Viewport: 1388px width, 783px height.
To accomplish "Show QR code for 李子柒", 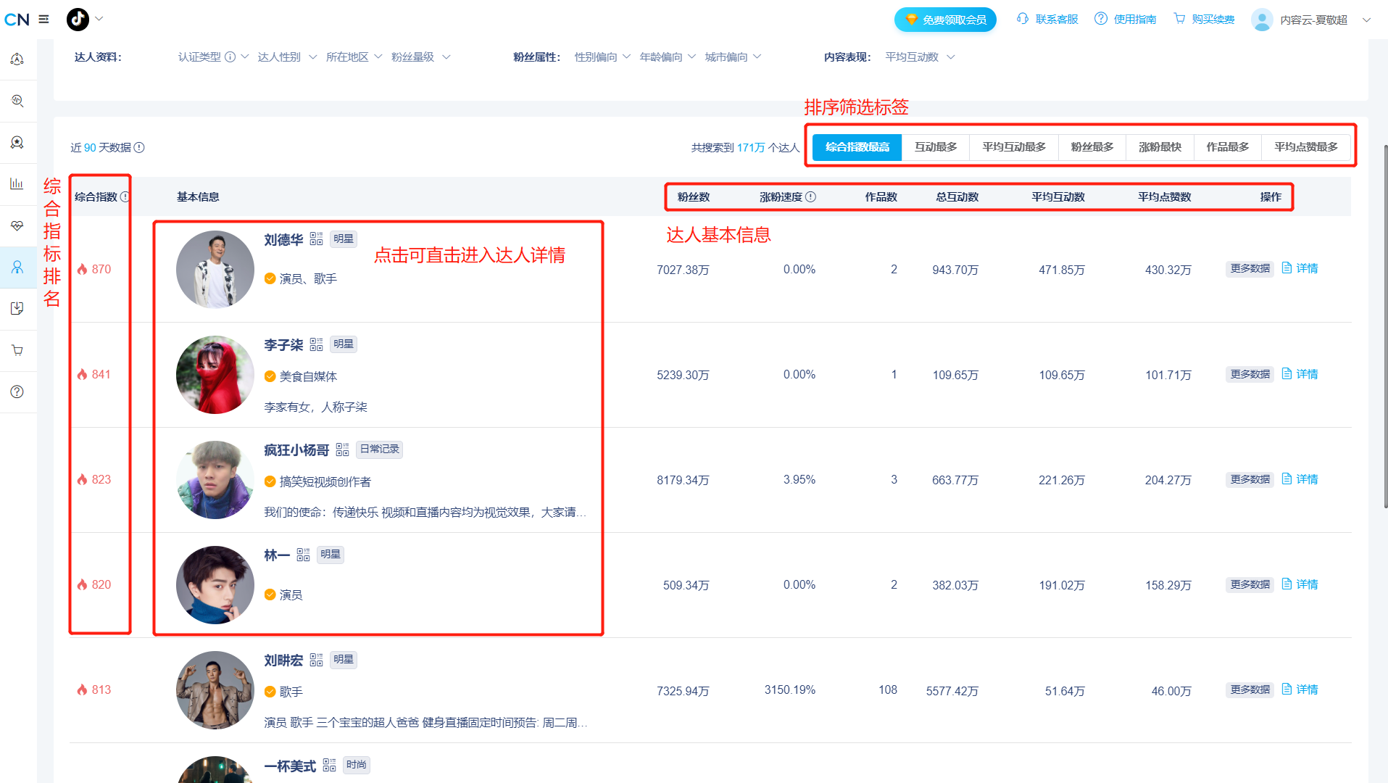I will point(316,344).
